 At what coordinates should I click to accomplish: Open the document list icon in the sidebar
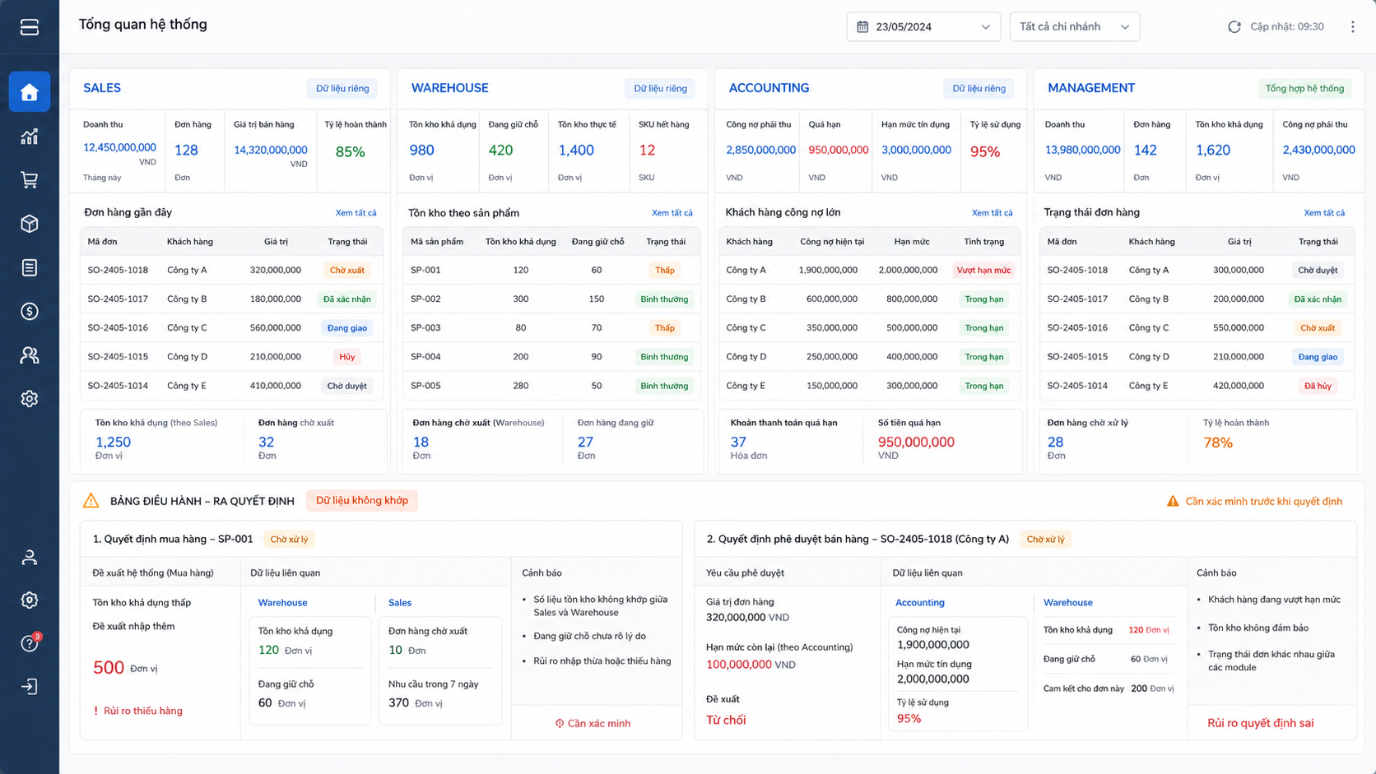coord(30,267)
